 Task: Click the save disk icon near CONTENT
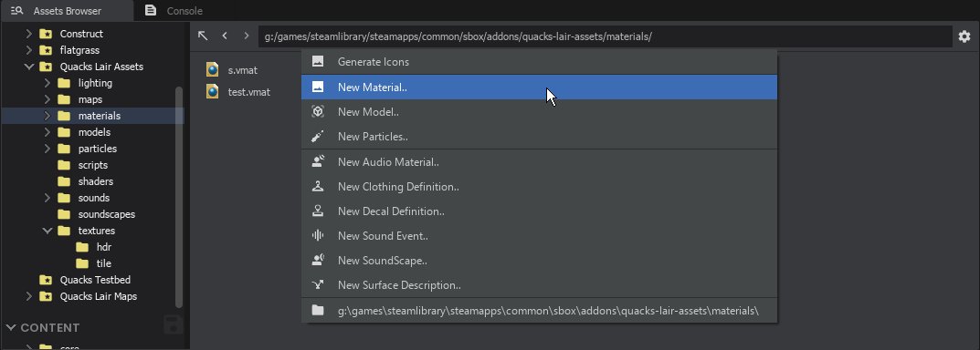tap(174, 325)
